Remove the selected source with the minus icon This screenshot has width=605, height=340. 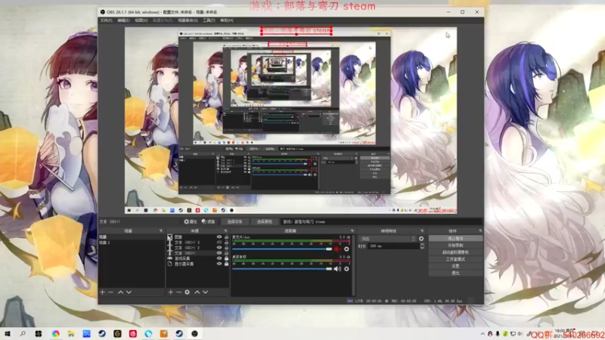[178, 292]
